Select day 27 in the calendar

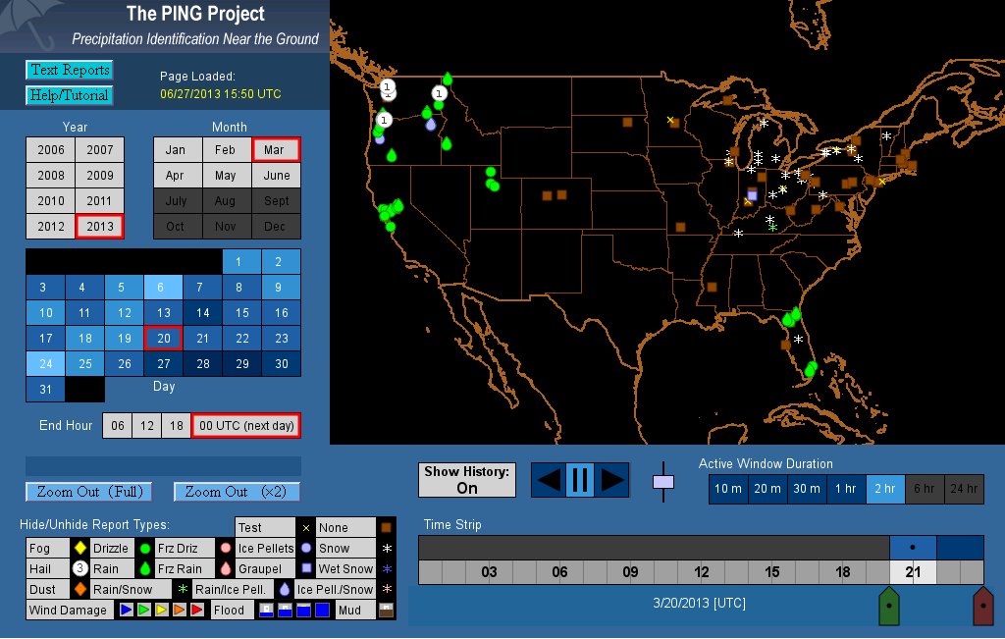tap(164, 364)
